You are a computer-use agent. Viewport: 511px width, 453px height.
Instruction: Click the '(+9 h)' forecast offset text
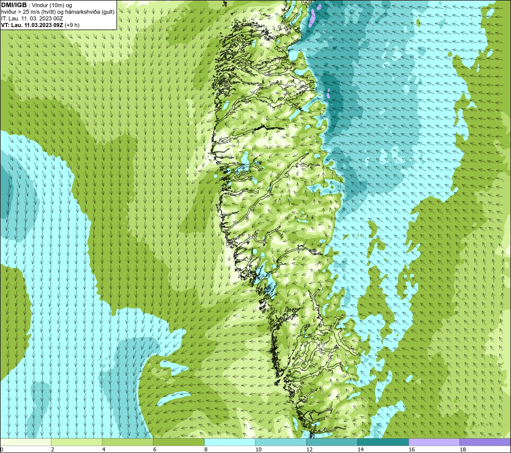point(72,25)
